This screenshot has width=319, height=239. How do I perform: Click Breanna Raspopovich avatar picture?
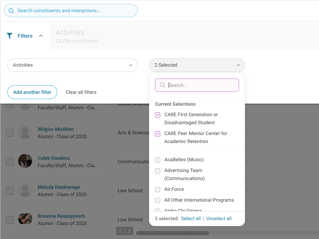click(x=25, y=219)
